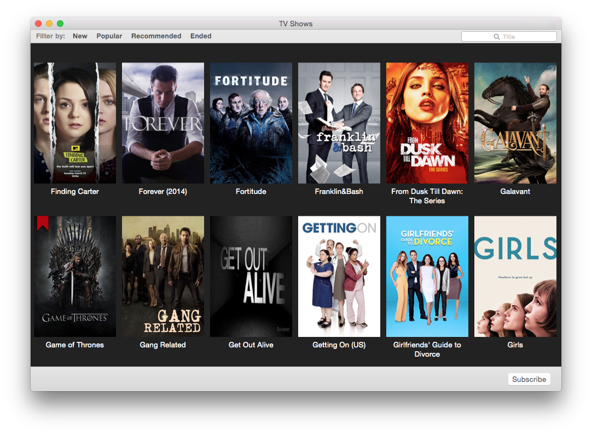The image size is (592, 435).
Task: Click the Subscribe button
Action: (529, 379)
